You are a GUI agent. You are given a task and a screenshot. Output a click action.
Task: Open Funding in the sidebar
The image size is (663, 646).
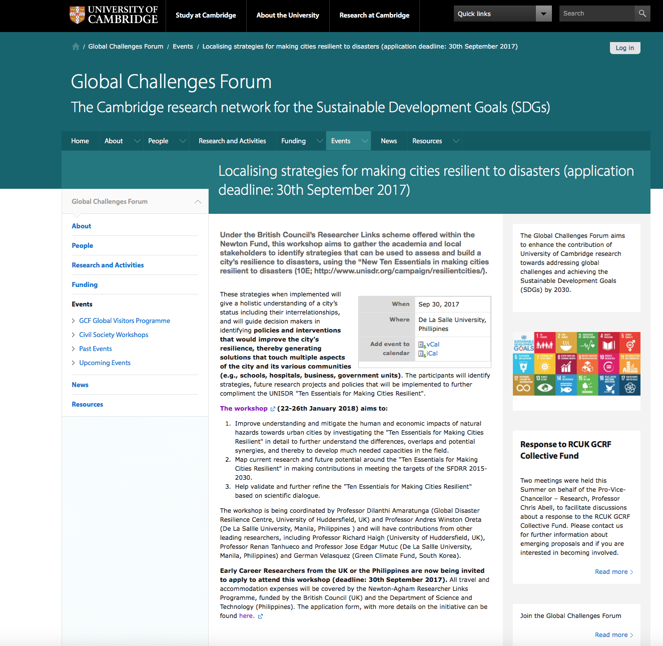tap(85, 285)
